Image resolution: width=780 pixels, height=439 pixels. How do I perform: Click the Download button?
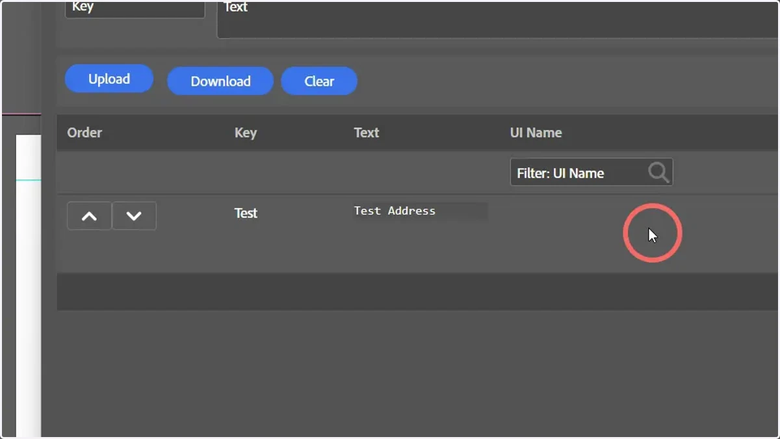(x=220, y=81)
